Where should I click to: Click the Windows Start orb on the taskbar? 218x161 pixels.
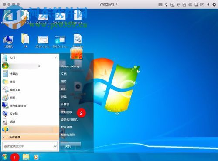point(5,157)
